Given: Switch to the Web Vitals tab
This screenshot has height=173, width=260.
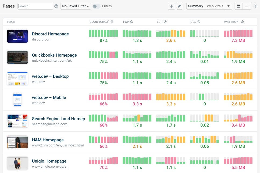Looking at the screenshot, I should coord(215,6).
